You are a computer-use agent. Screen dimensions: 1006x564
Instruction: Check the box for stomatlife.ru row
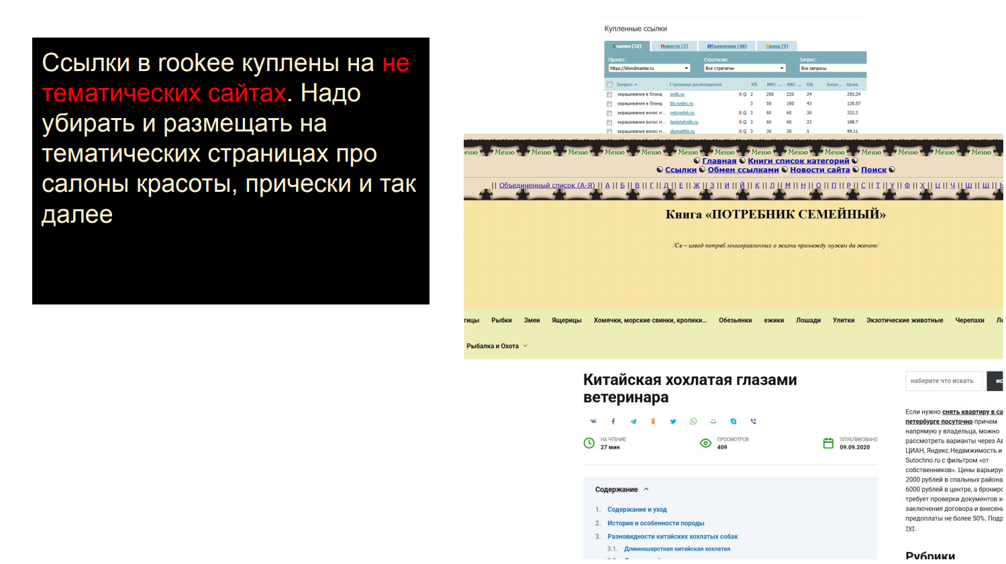click(609, 131)
